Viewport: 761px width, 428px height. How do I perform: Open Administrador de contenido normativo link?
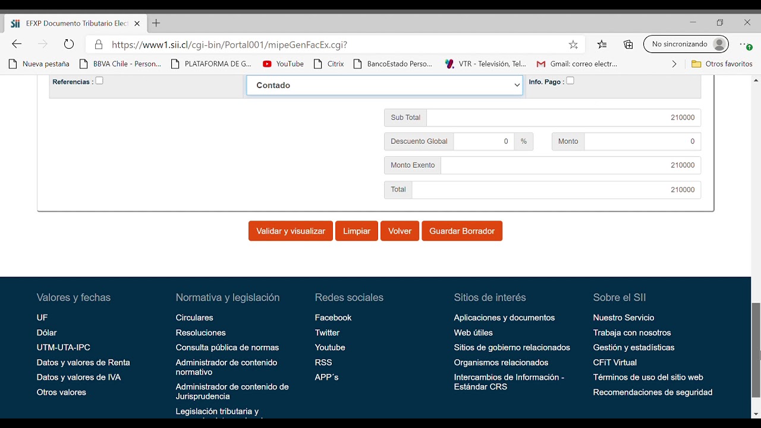pyautogui.click(x=227, y=367)
